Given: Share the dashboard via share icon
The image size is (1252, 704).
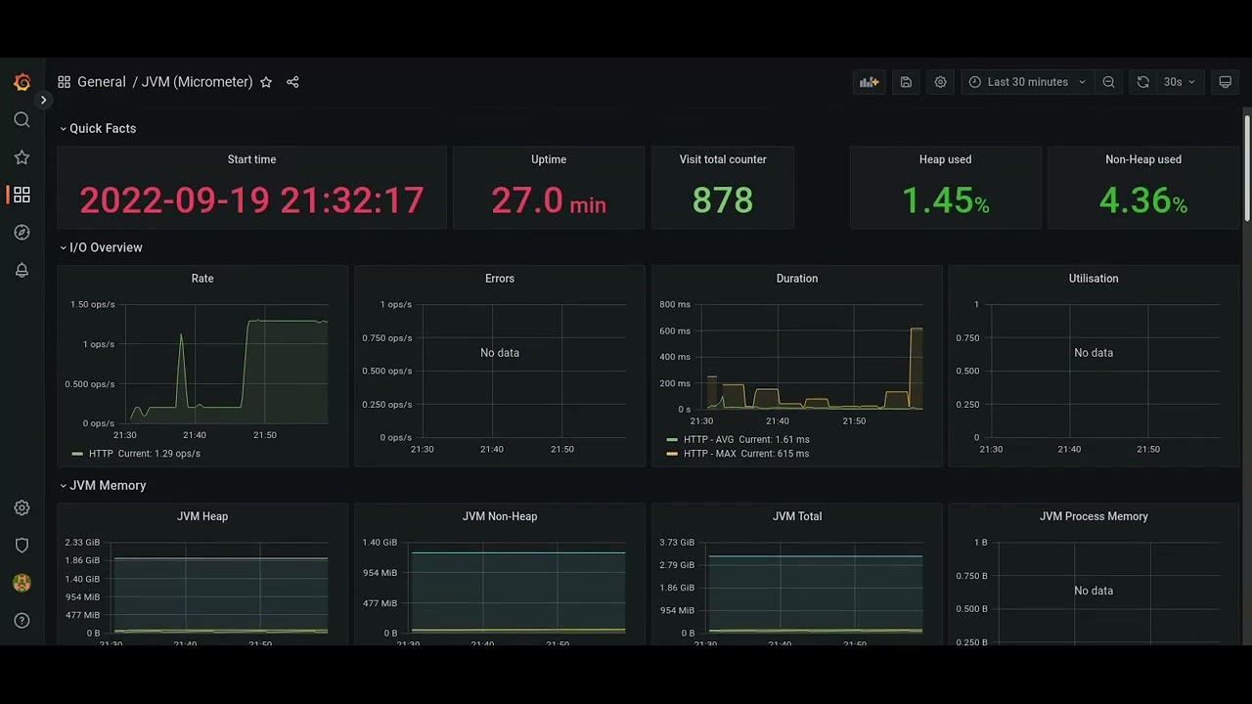Looking at the screenshot, I should click(x=292, y=82).
